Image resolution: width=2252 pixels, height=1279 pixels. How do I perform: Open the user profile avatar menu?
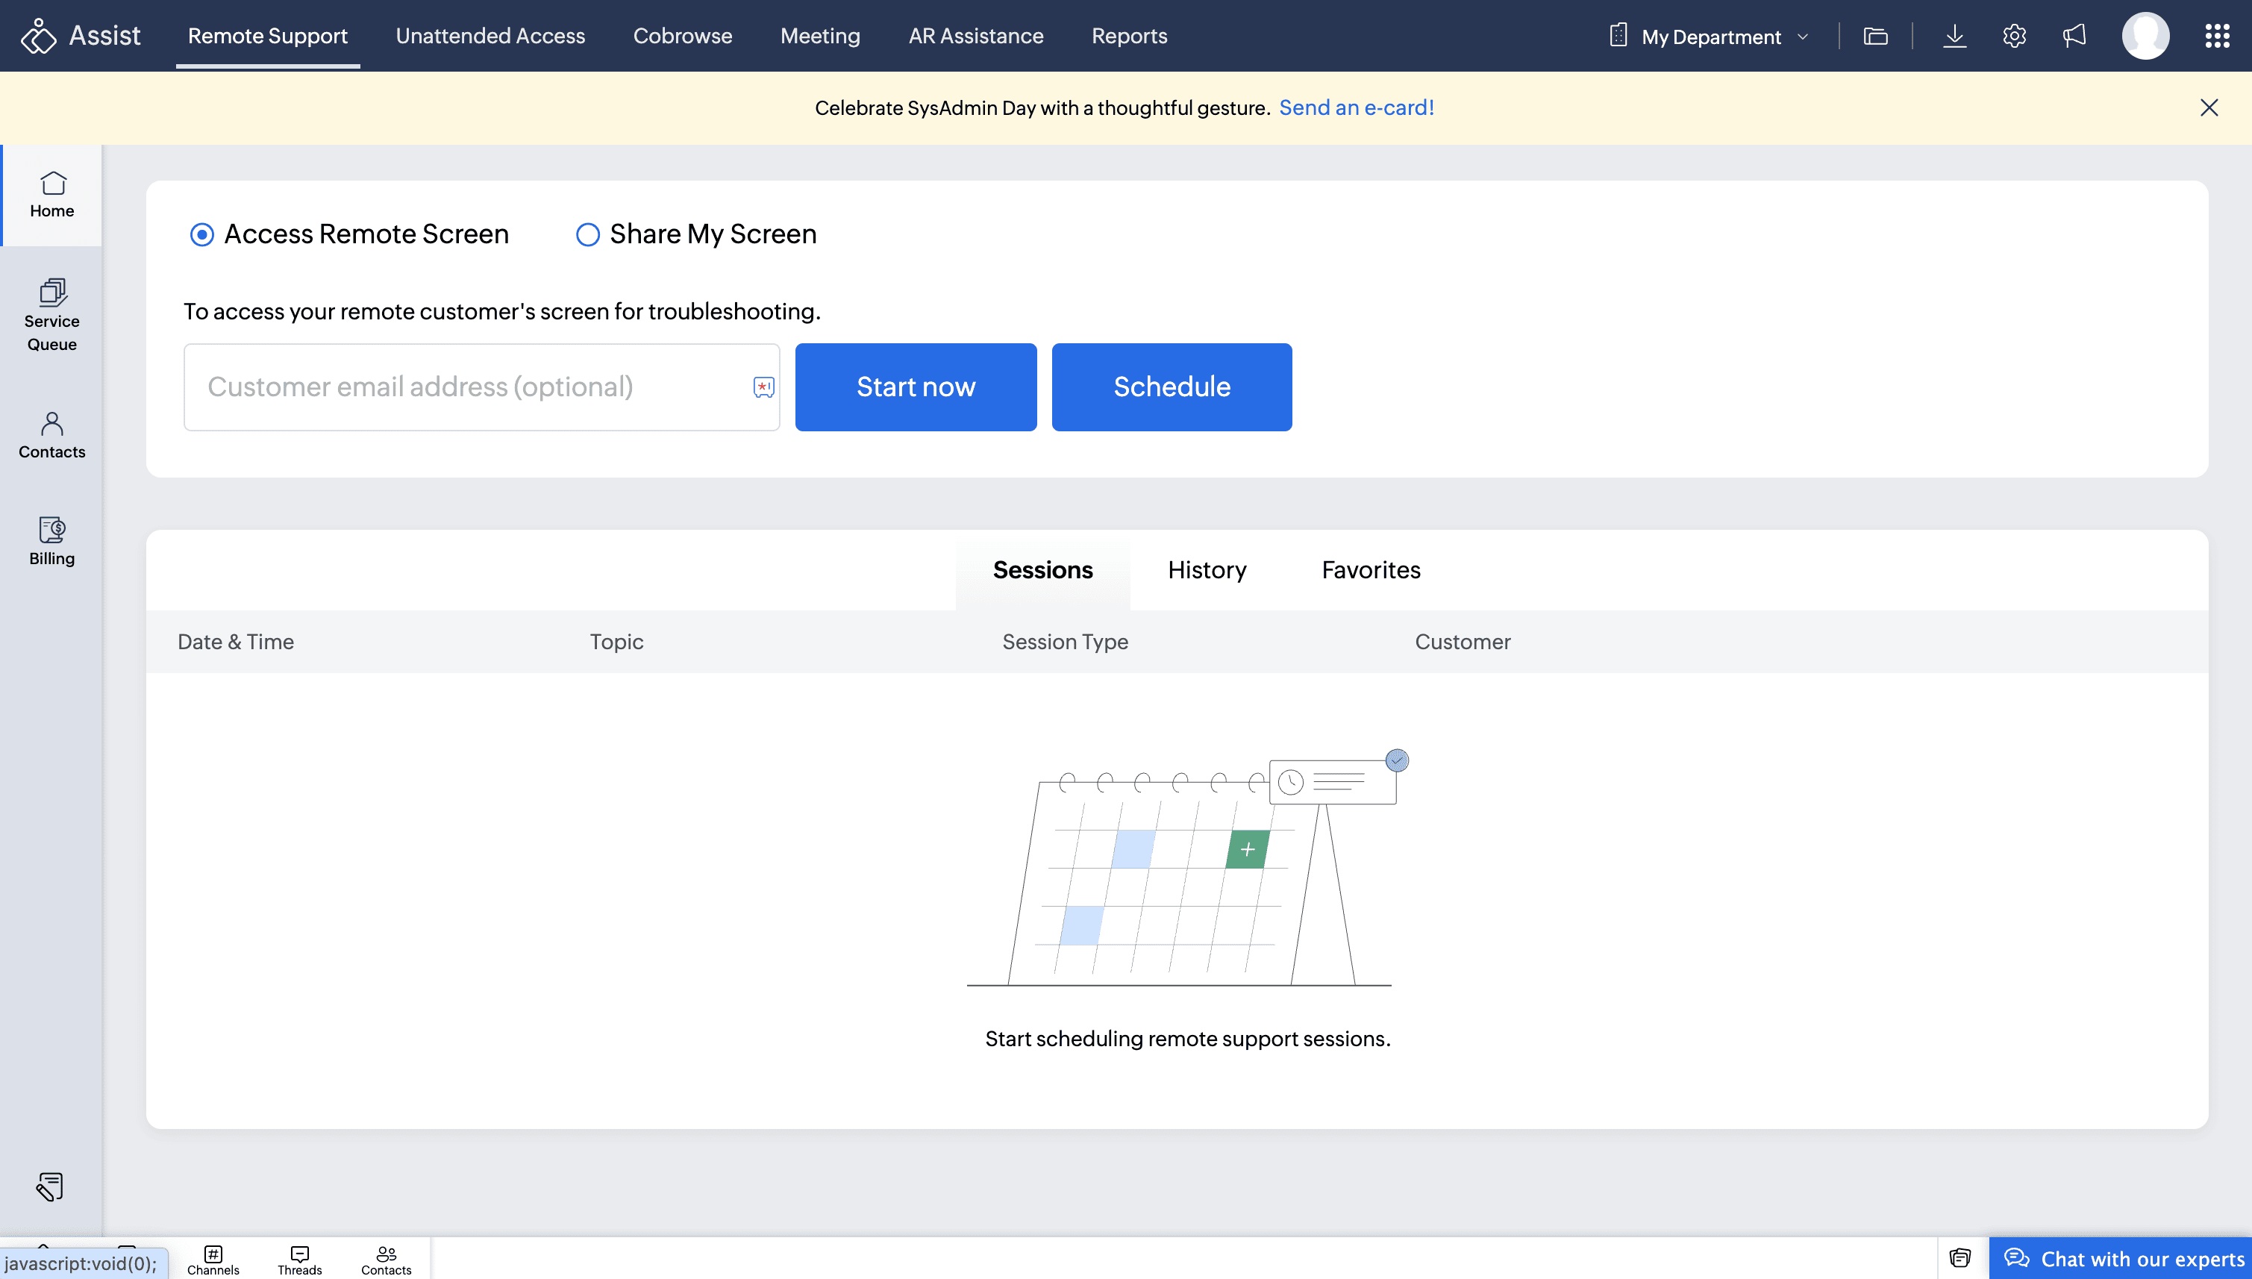(x=2145, y=36)
